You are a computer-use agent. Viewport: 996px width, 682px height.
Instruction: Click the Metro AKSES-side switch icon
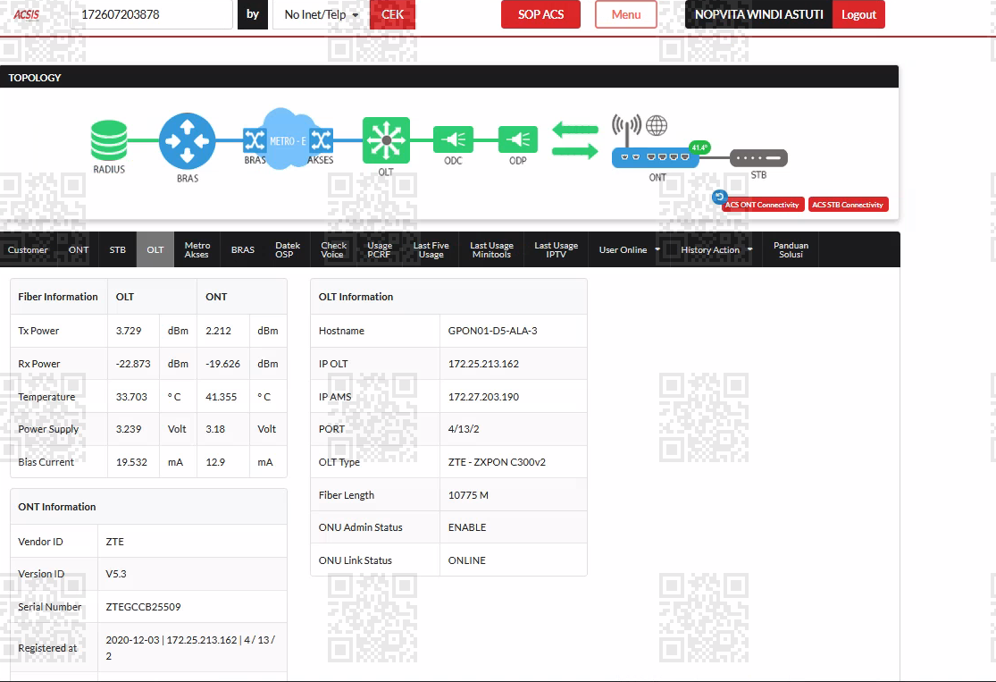322,139
